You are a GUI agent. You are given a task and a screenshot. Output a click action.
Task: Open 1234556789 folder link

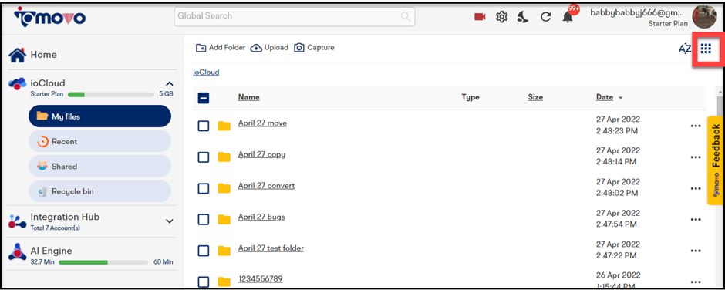click(261, 279)
